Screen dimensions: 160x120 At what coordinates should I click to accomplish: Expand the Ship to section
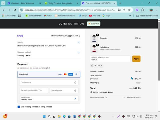click(79, 42)
